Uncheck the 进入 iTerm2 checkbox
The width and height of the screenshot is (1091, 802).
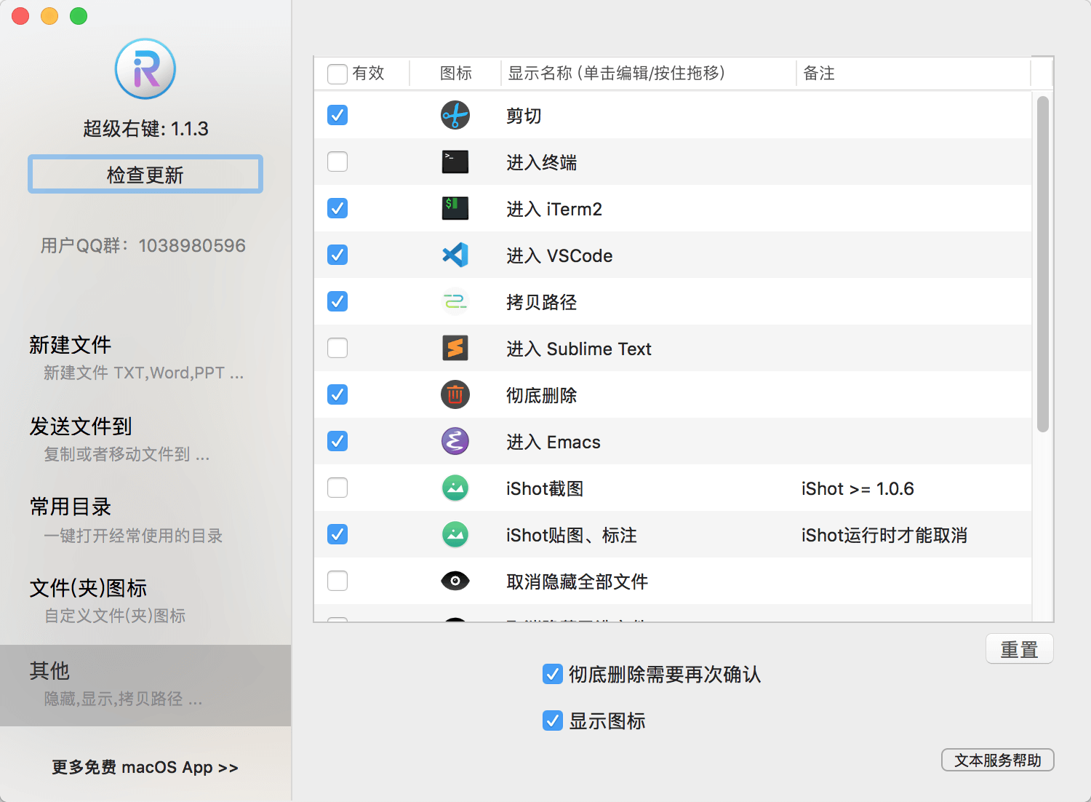[x=337, y=208]
